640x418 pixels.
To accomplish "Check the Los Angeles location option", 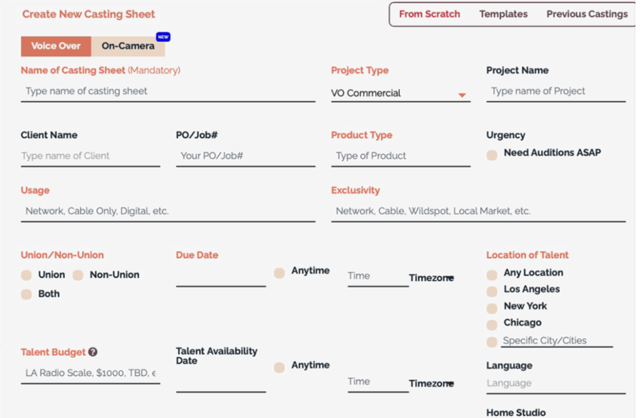I will pos(492,291).
